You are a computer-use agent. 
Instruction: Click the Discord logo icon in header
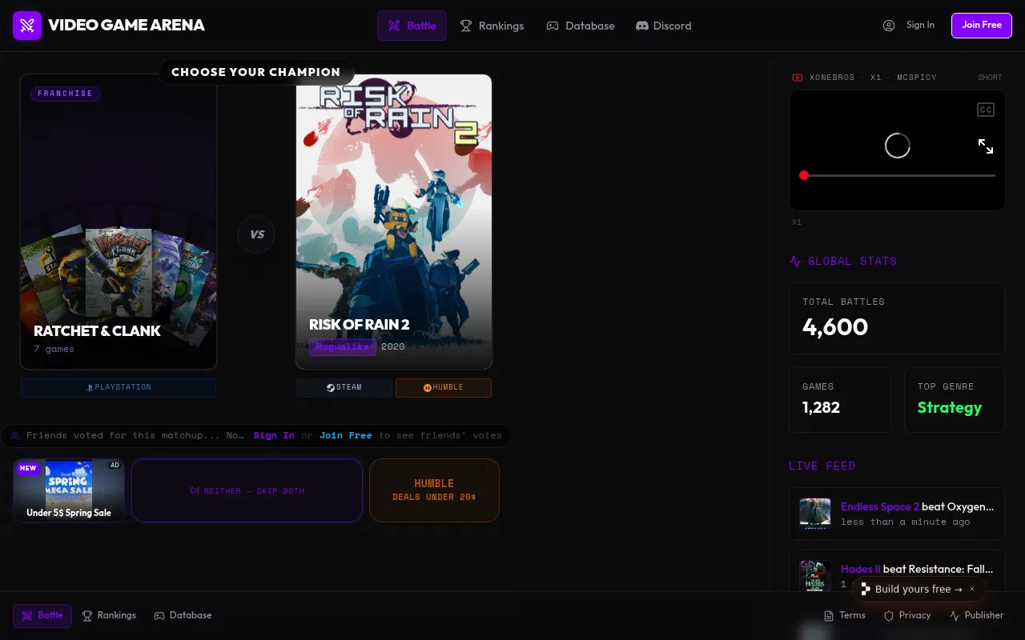point(642,26)
